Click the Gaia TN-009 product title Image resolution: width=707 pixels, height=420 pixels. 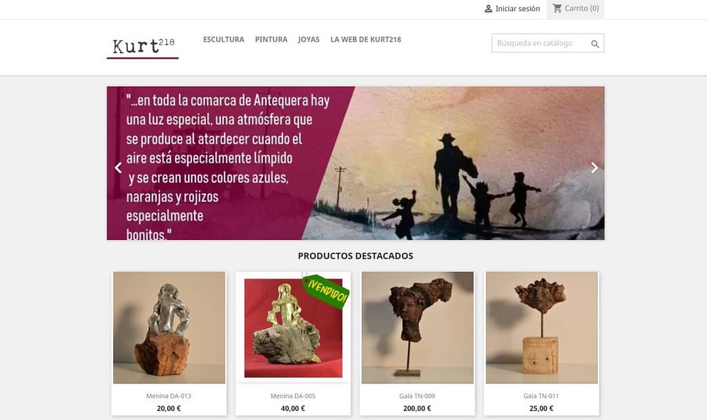coord(417,396)
